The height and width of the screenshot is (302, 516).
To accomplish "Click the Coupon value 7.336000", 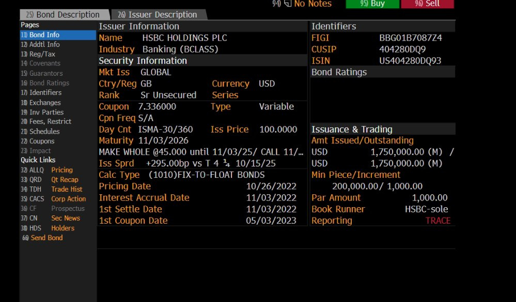I will tap(157, 107).
